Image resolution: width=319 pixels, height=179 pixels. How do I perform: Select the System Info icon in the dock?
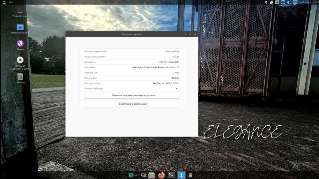click(181, 175)
